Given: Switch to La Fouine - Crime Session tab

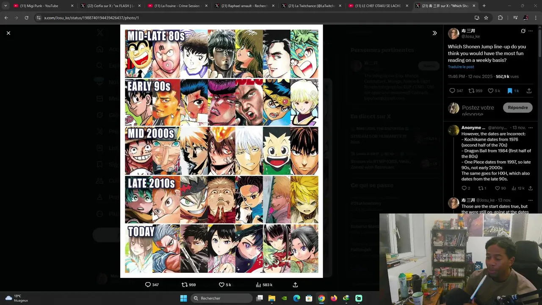Looking at the screenshot, I should click(177, 6).
